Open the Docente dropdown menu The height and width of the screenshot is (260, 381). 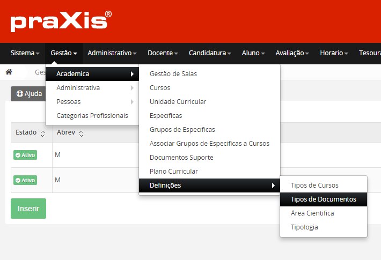pyautogui.click(x=163, y=53)
